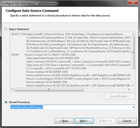Click the 'Person.Address AS SA INNER JOIN' line
Viewport: 140px width, 128px height.
(x=47, y=82)
